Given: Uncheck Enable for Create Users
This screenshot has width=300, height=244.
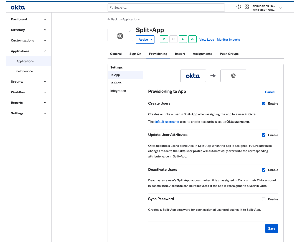Looking at the screenshot, I should 264,104.
